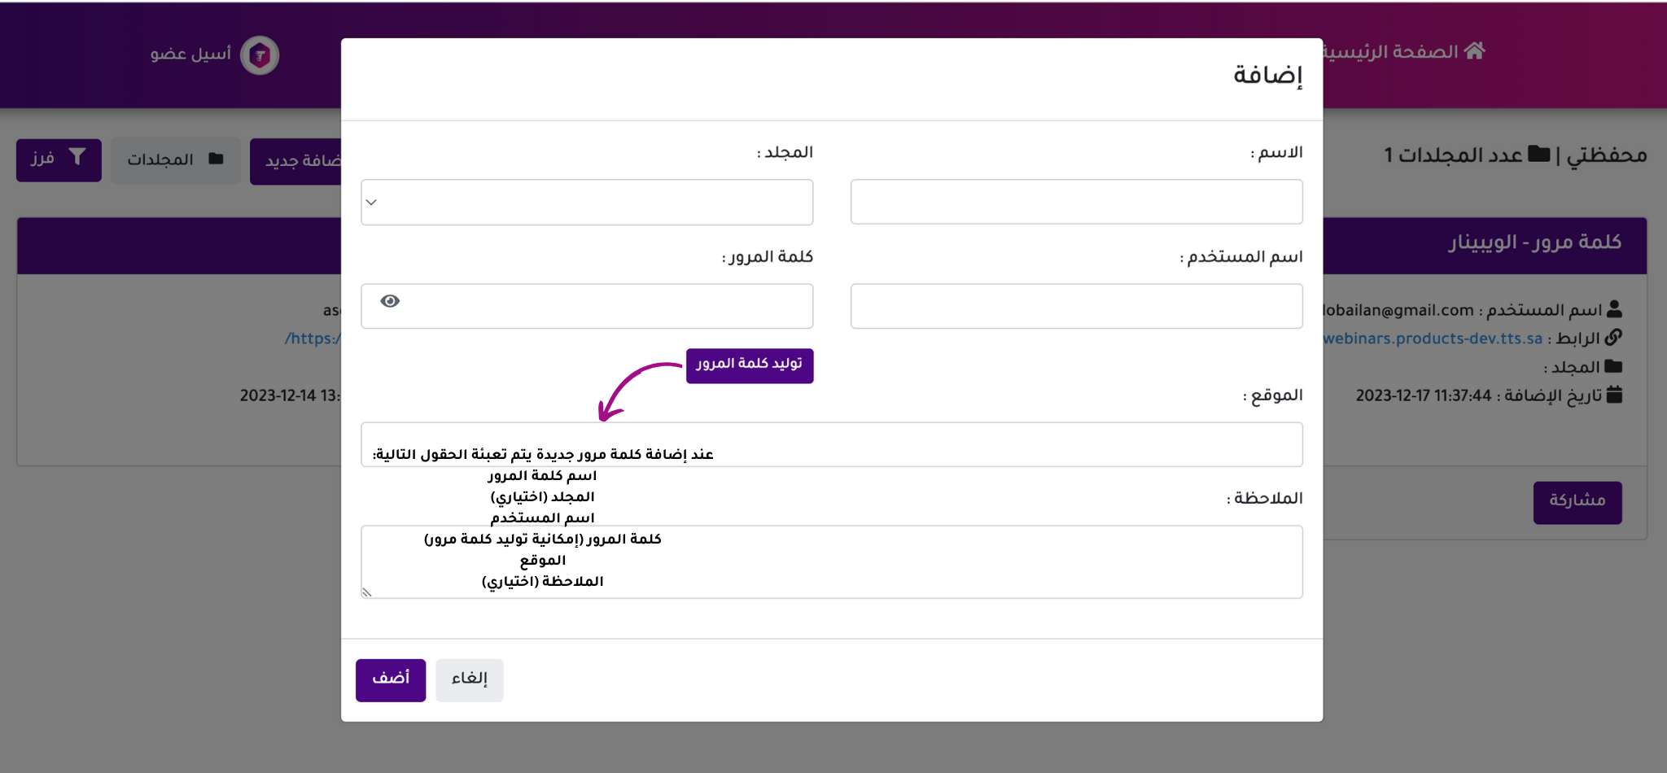Cancel the dialog with إلغاء
The image size is (1667, 773).
[470, 679]
